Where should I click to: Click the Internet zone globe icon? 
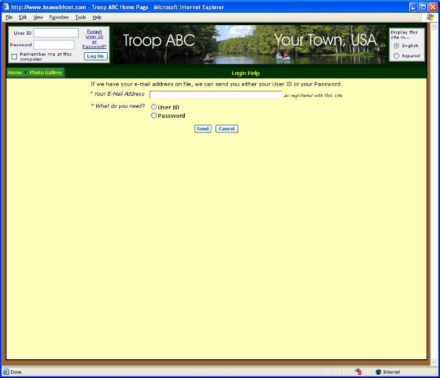(378, 372)
